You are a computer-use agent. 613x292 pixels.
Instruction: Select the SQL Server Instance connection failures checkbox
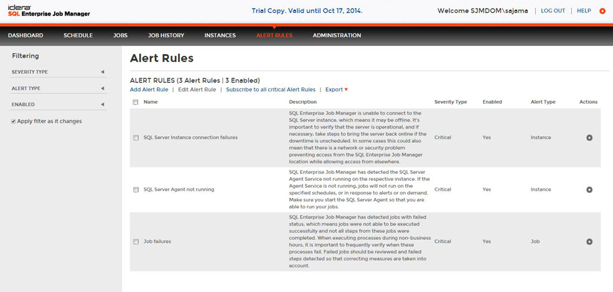136,137
